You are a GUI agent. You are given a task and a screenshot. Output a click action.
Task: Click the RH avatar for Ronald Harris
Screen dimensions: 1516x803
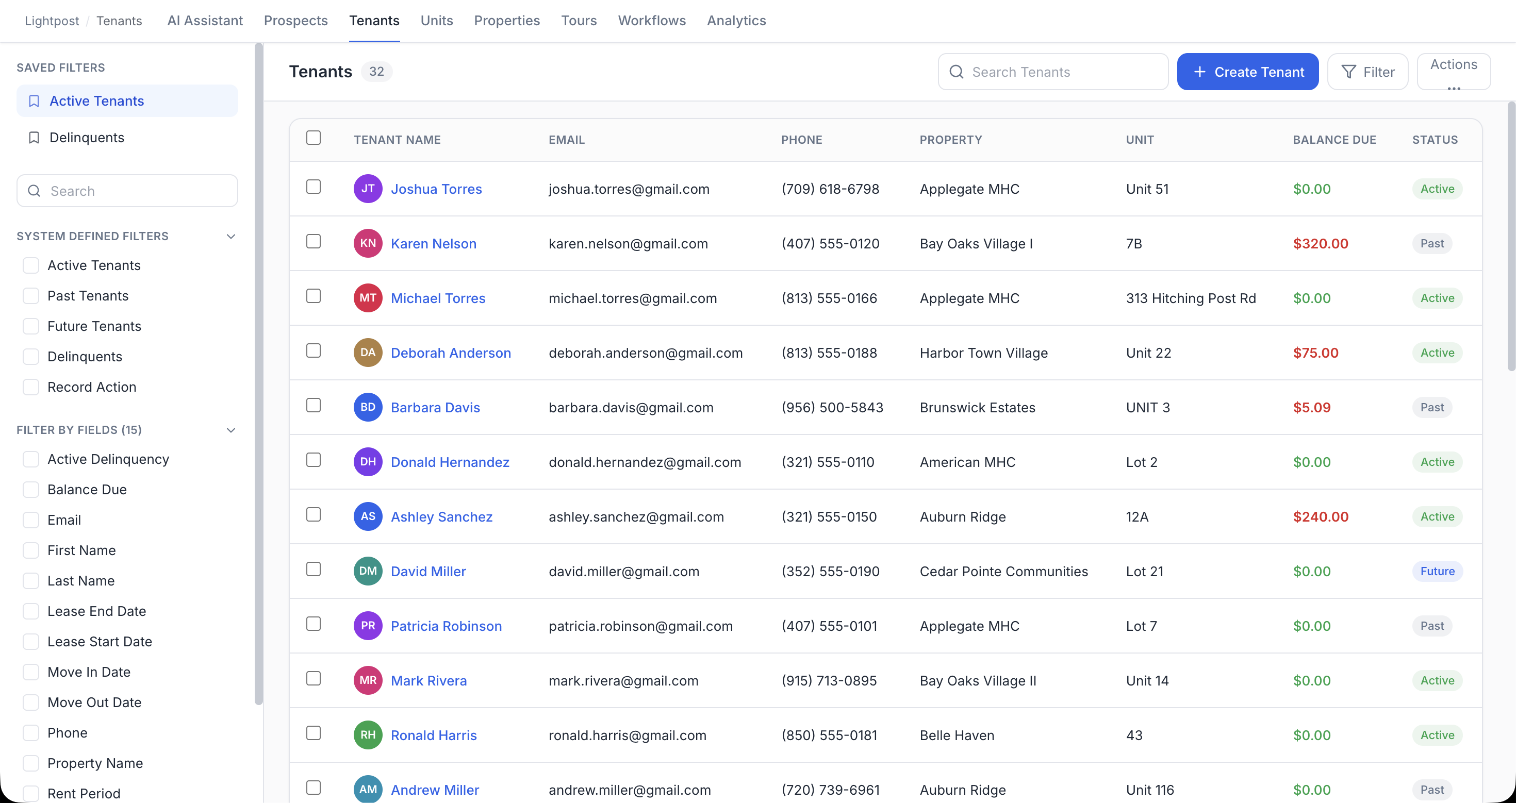click(368, 735)
